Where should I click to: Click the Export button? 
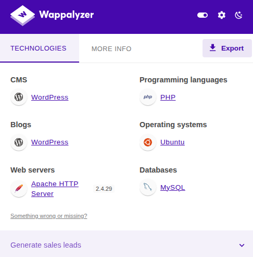[227, 48]
